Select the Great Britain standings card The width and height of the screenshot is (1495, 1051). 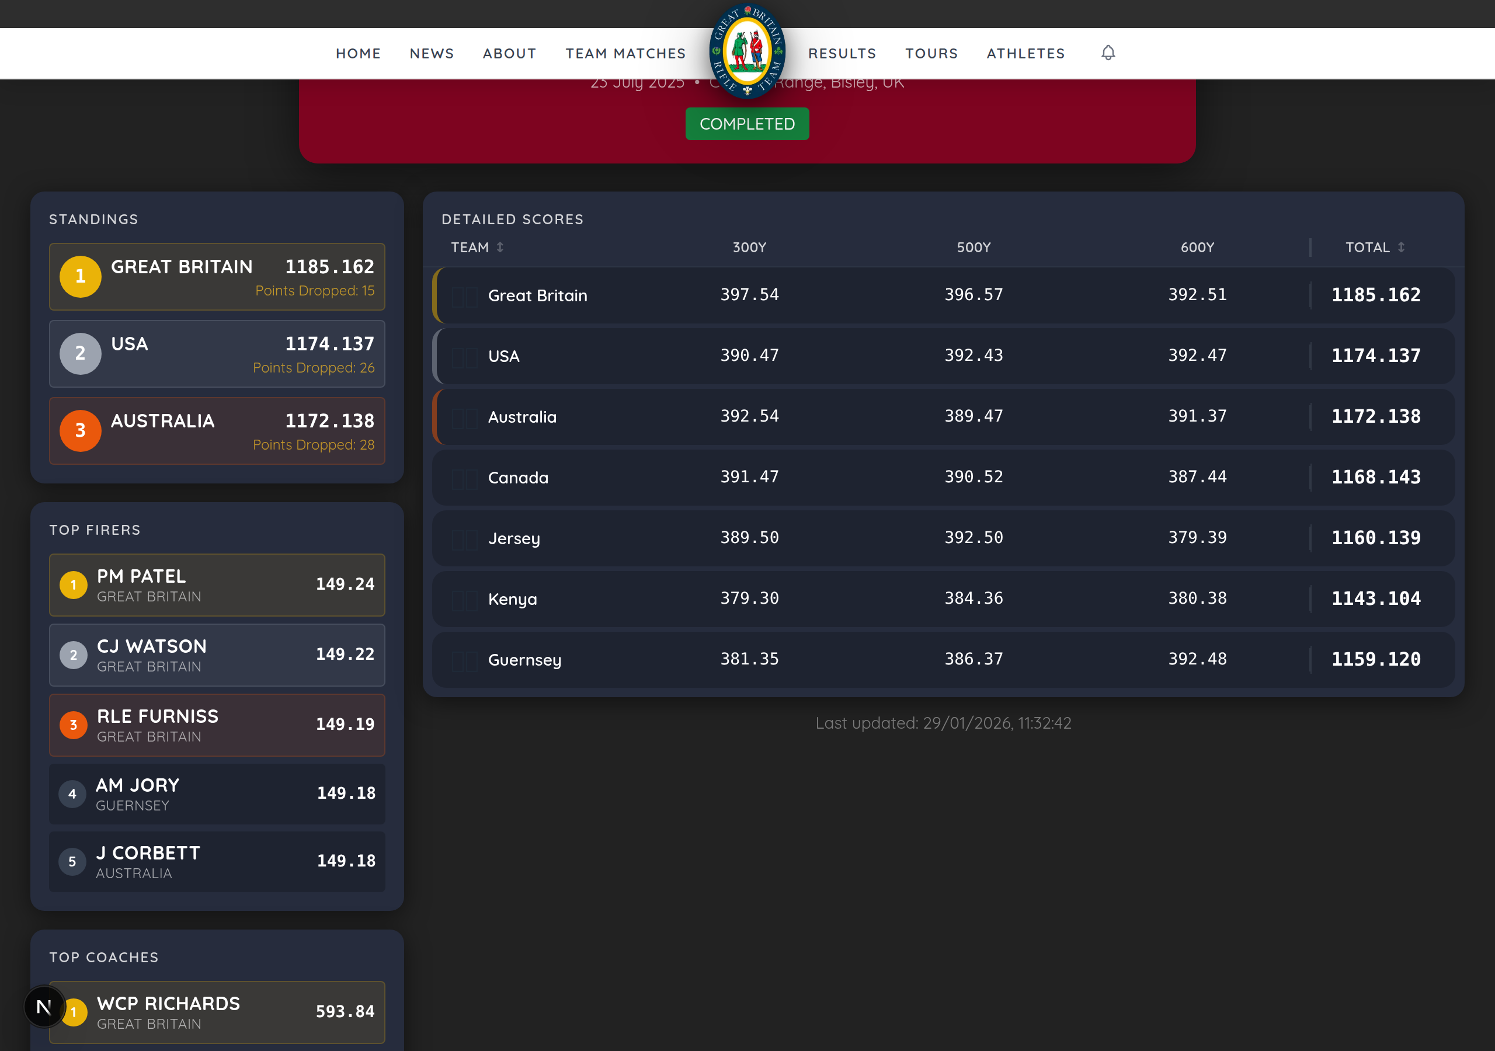click(217, 277)
